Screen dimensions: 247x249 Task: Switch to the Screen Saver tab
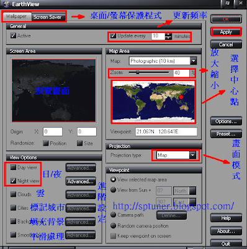[x=48, y=17]
